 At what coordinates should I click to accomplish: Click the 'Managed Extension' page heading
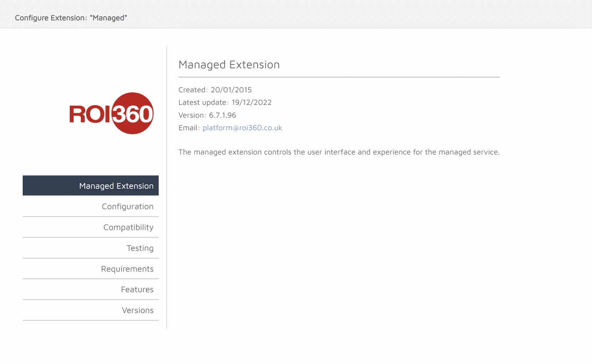click(229, 64)
